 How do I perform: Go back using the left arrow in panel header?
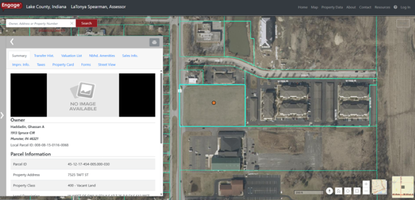coord(12,41)
